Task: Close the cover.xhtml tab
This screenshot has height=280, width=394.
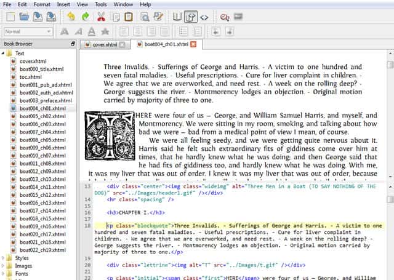Action: click(122, 45)
